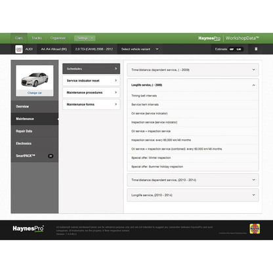
Task: Open Inspection service every 60,000 km/48 months
Action: coord(193,140)
